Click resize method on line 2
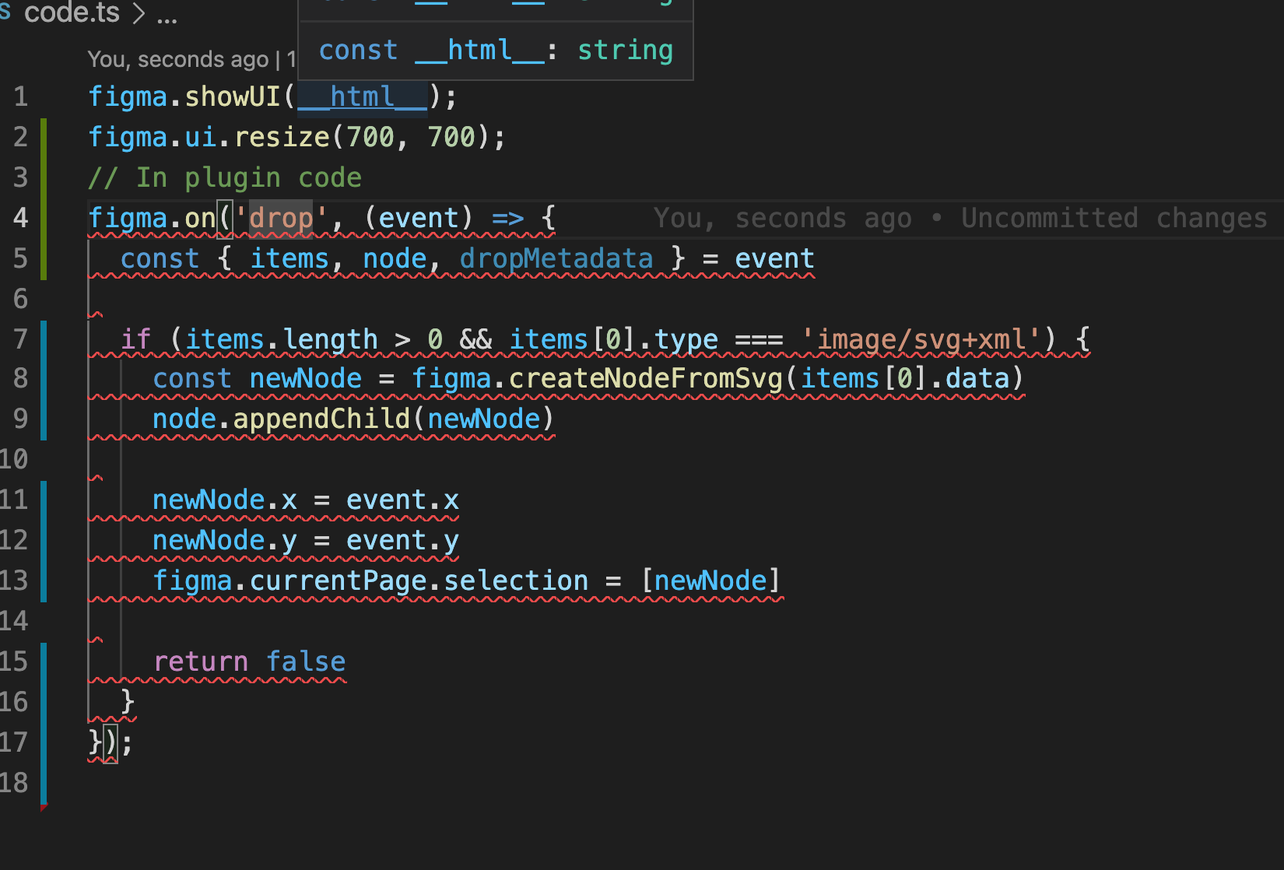Screen dimensions: 1284x870 tap(282, 137)
